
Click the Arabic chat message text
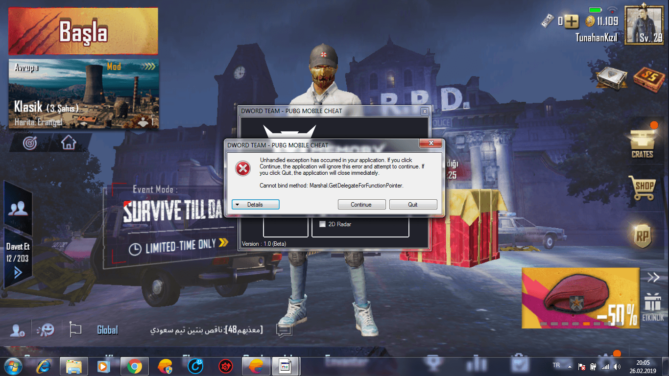[206, 330]
